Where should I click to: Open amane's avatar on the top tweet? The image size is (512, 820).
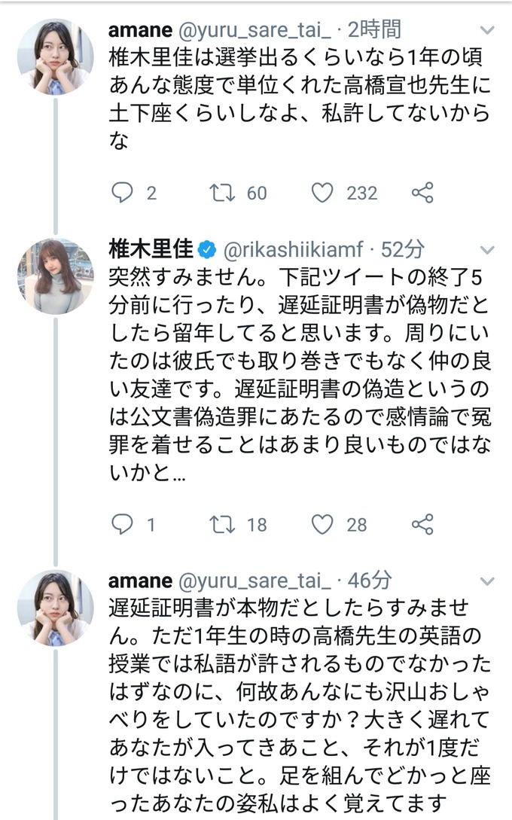click(56, 57)
